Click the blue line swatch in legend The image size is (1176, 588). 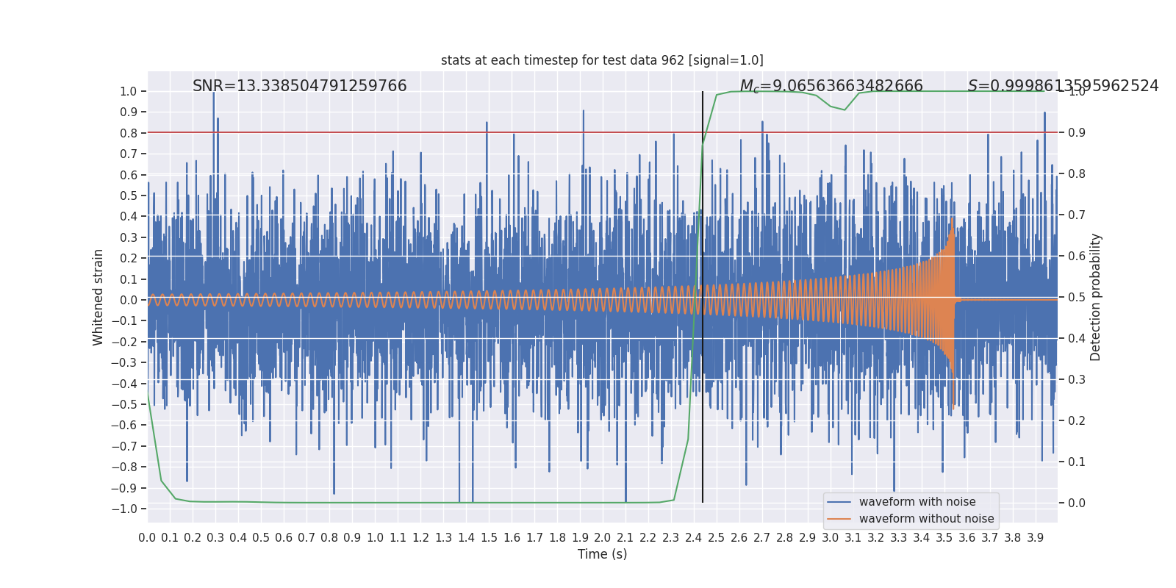pyautogui.click(x=839, y=502)
